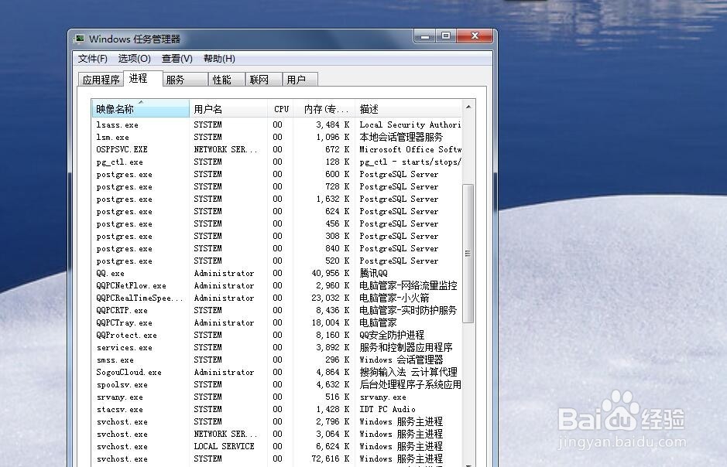Open the 文件 menu
This screenshot has height=467, width=727.
[x=93, y=58]
